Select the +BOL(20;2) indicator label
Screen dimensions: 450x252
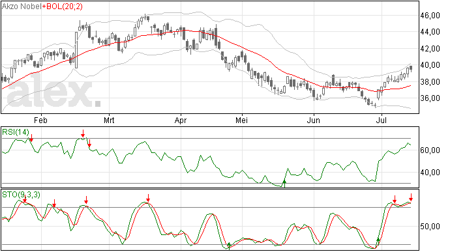[62, 7]
